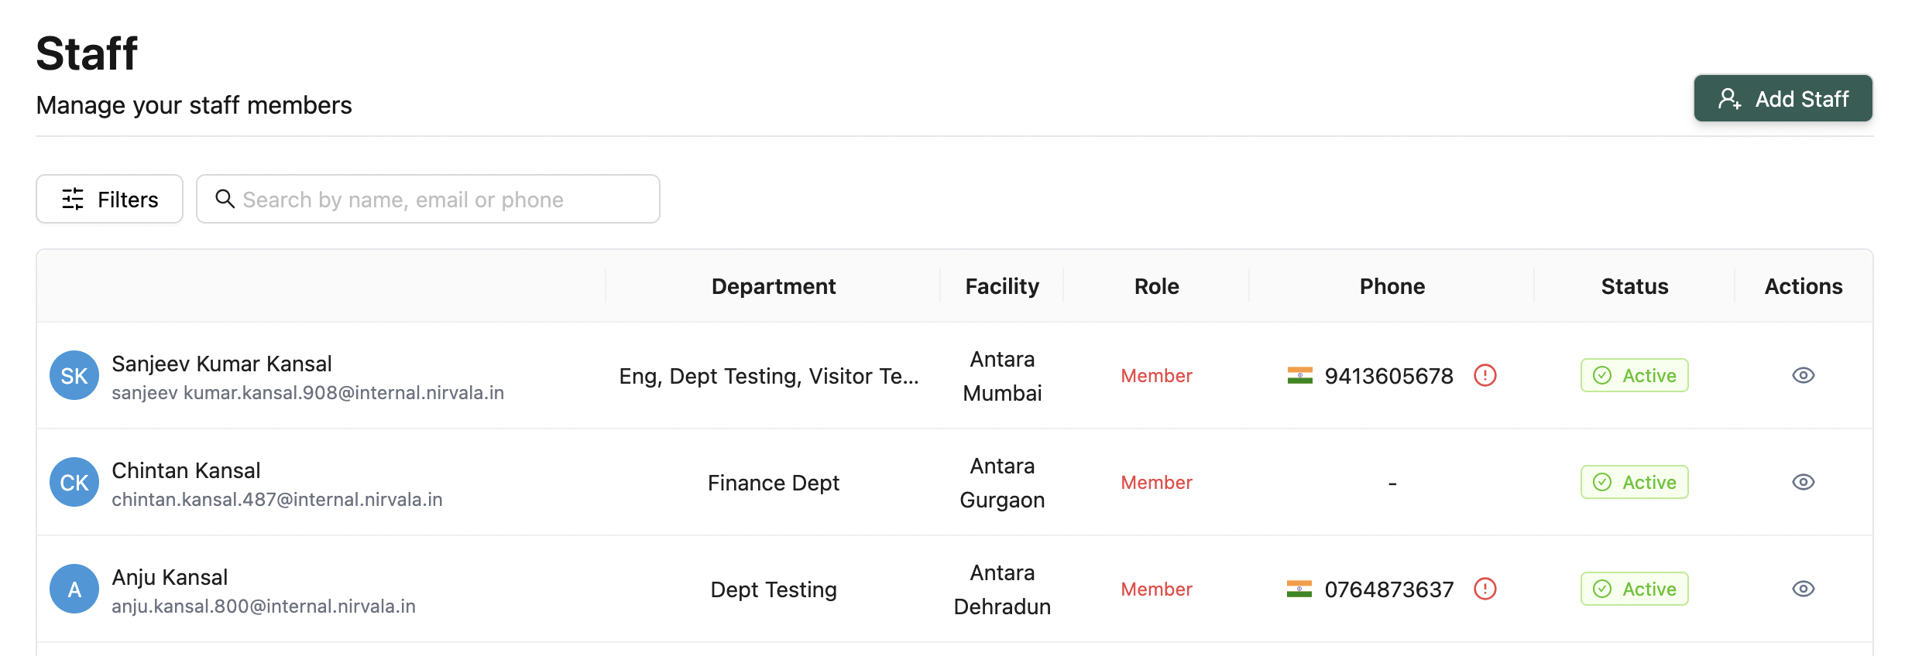This screenshot has width=1905, height=656.
Task: Select the Department column header
Action: 774,285
